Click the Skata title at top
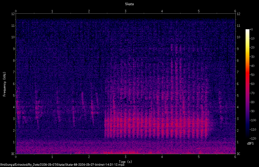The height and width of the screenshot is (167, 259). pos(129,4)
